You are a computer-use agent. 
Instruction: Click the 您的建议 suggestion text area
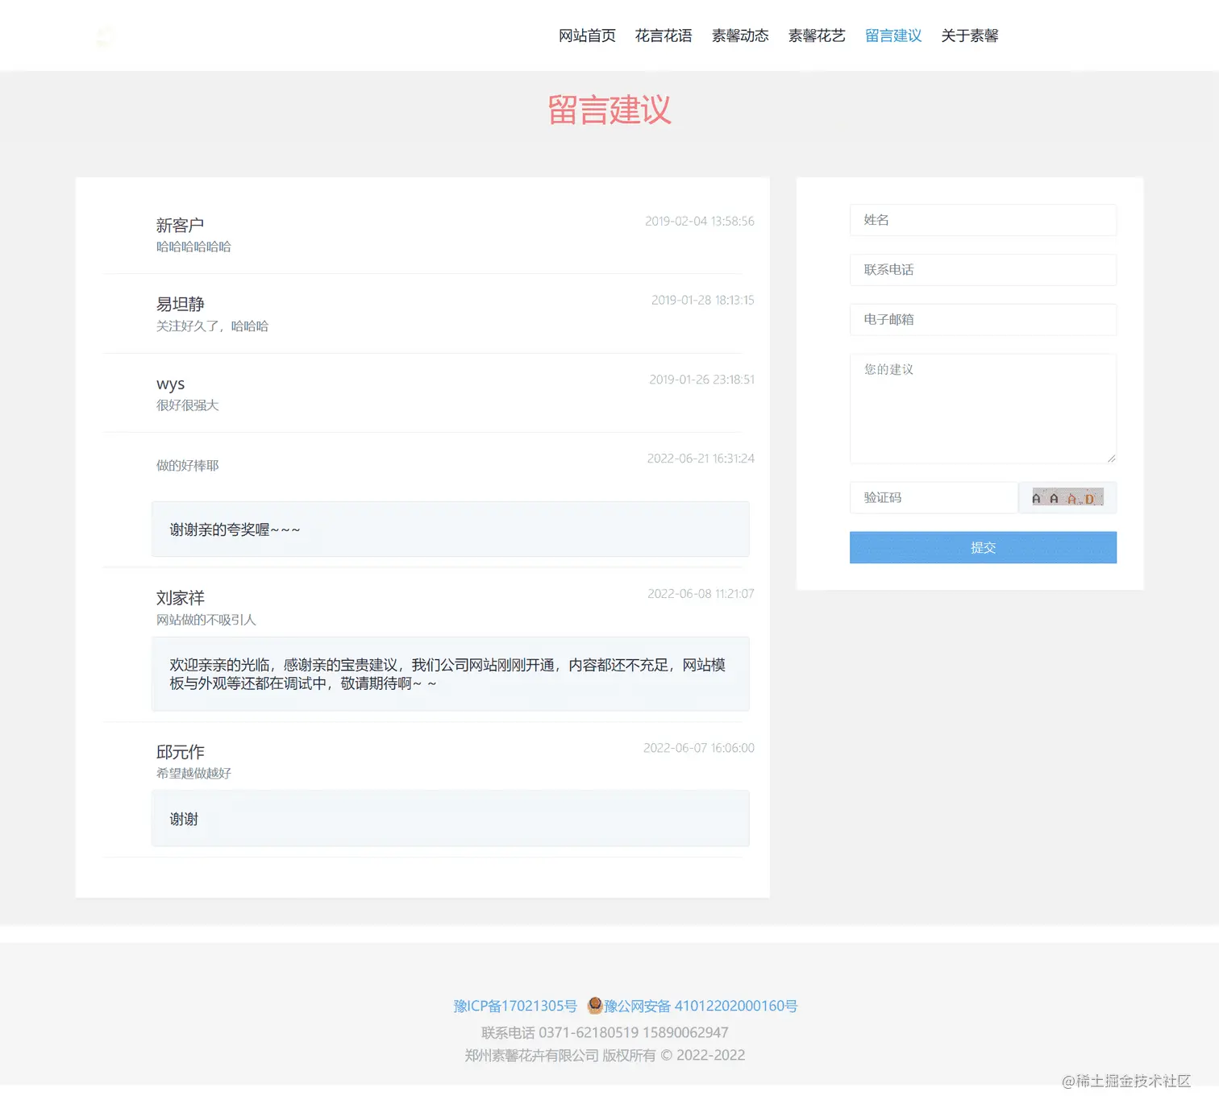(982, 407)
